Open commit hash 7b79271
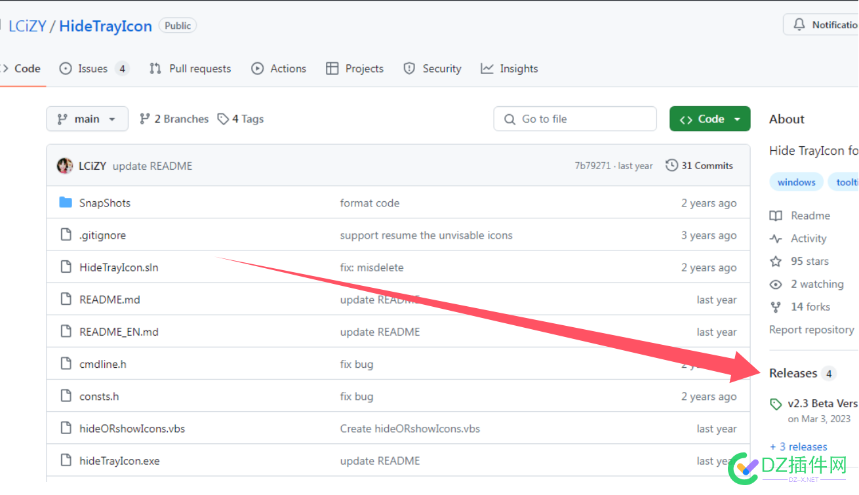The width and height of the screenshot is (859, 495). (593, 166)
